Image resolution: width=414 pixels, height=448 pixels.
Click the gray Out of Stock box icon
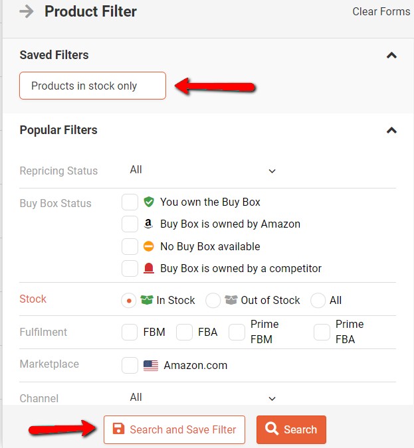tap(231, 300)
